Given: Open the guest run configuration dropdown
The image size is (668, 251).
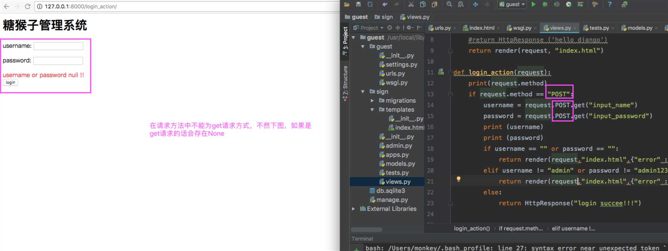Looking at the screenshot, I should (x=512, y=5).
